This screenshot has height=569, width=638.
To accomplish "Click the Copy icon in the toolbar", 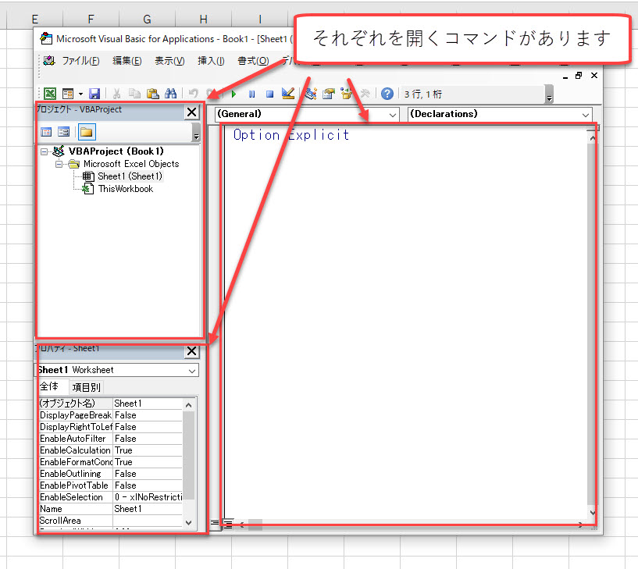I will 134,94.
